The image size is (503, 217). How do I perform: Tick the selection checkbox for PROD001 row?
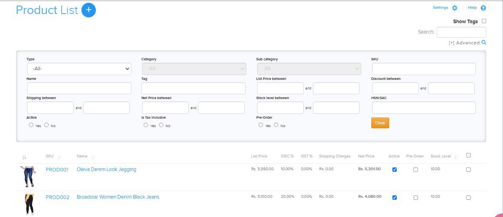(x=468, y=169)
